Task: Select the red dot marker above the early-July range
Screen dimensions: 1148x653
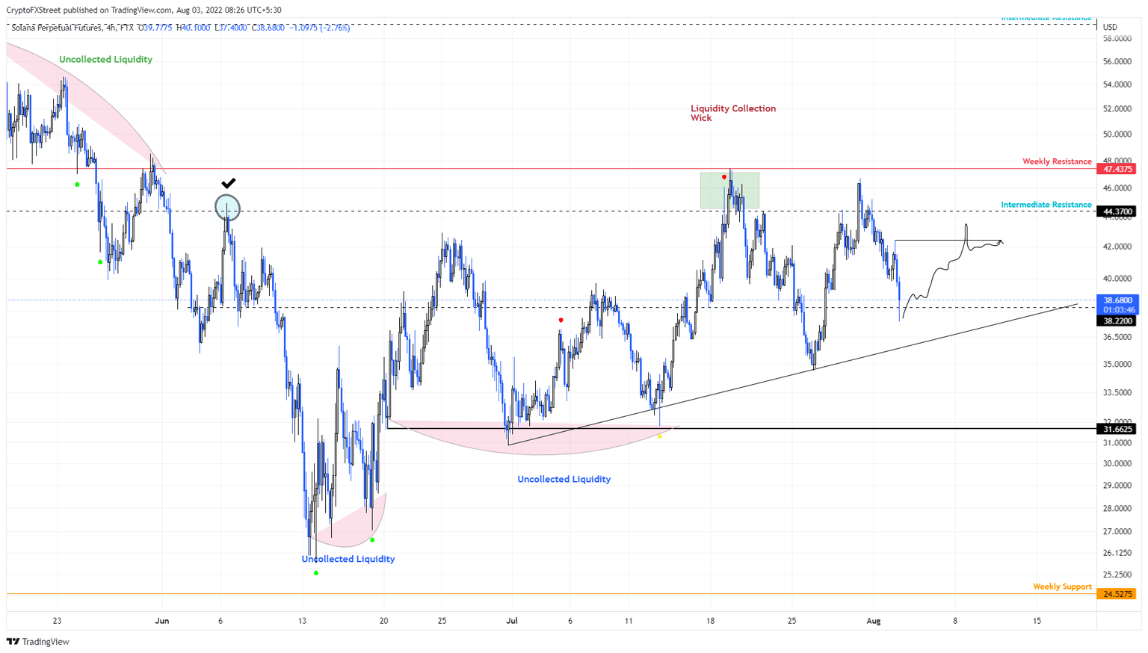Action: click(x=561, y=319)
